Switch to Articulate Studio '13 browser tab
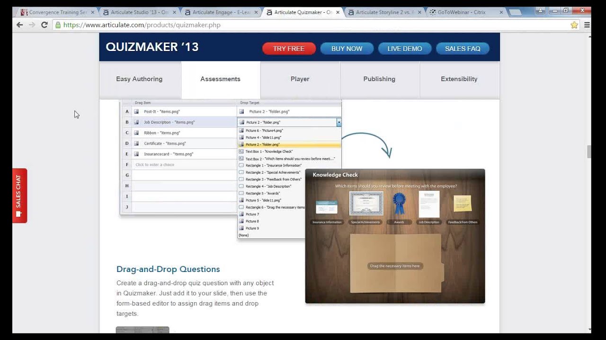606x340 pixels. point(139,12)
